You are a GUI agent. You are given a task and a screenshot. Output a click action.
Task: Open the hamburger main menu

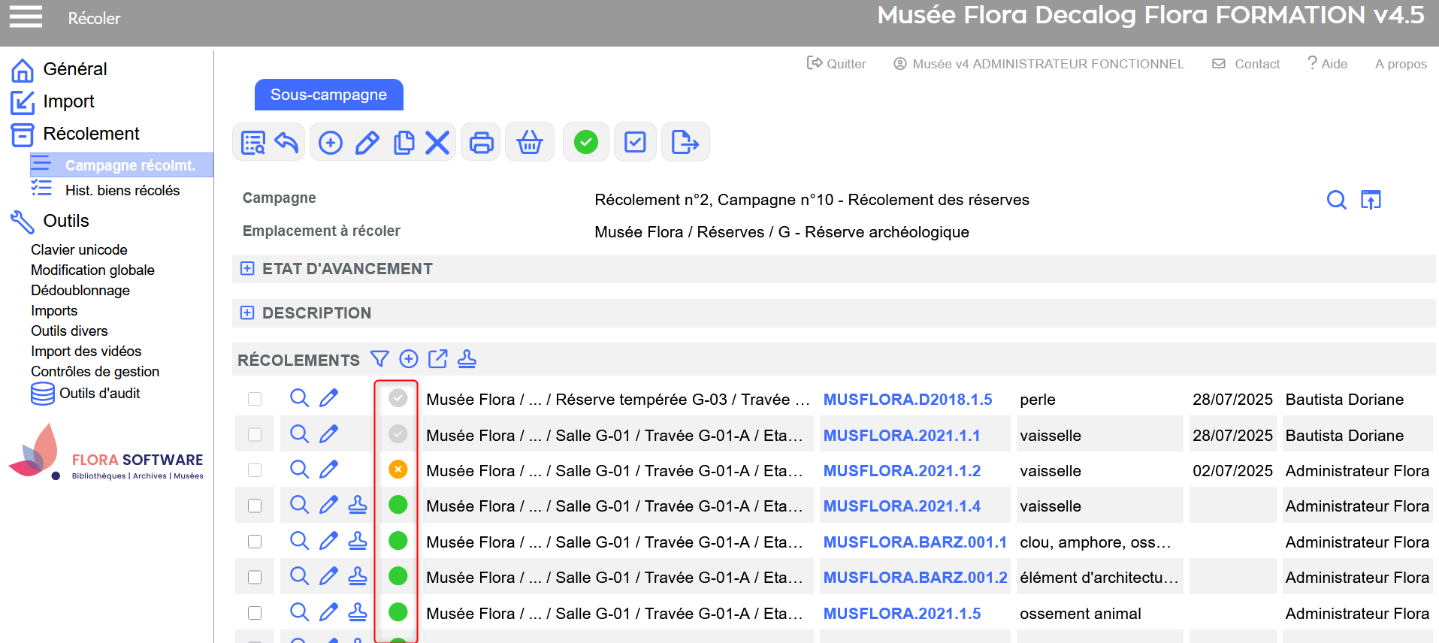26,17
